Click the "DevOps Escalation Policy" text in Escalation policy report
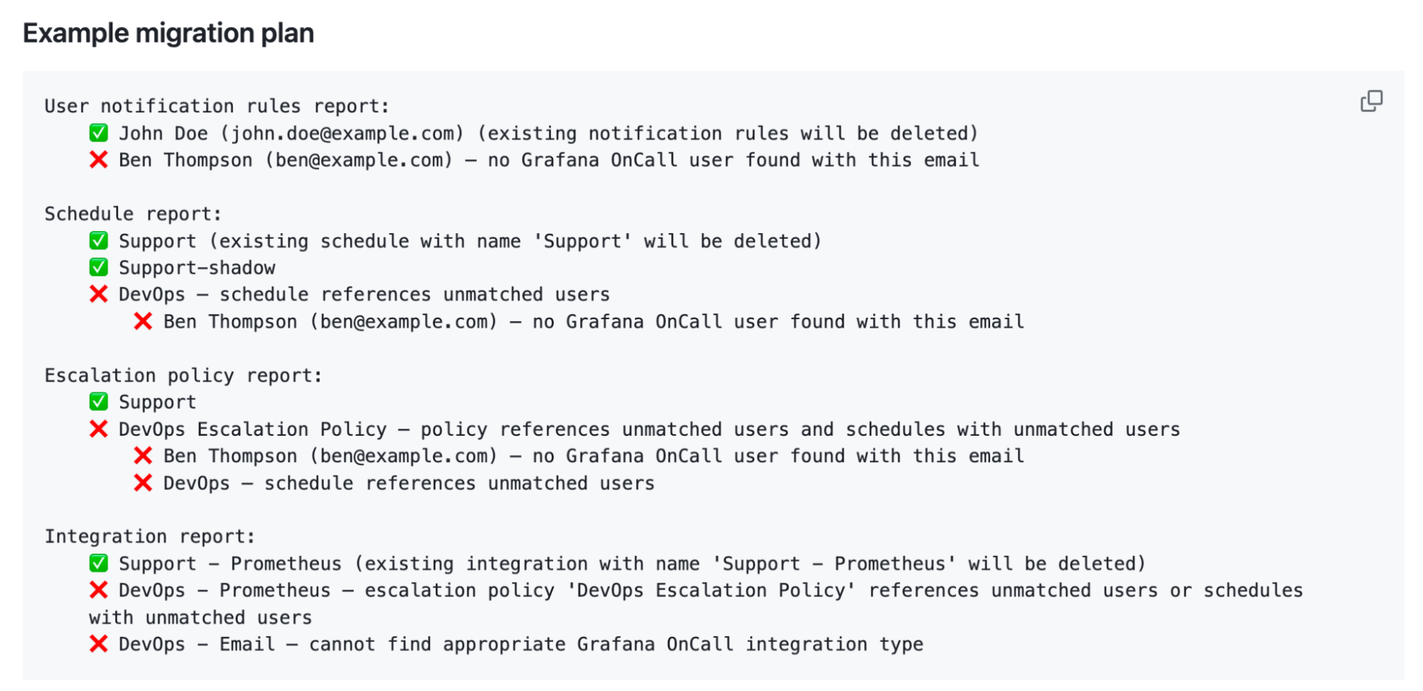The height and width of the screenshot is (691, 1423). [253, 429]
